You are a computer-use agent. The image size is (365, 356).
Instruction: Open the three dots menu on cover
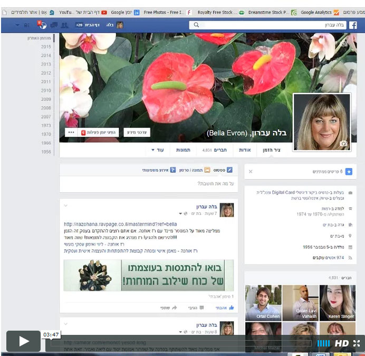coord(71,133)
